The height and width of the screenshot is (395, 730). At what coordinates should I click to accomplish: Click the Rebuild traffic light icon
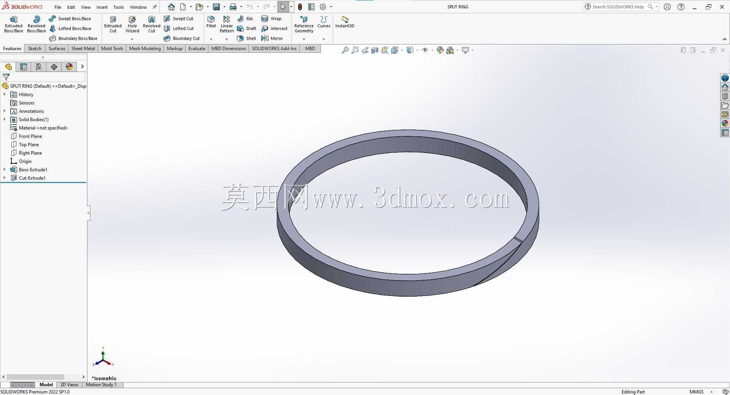pos(300,7)
